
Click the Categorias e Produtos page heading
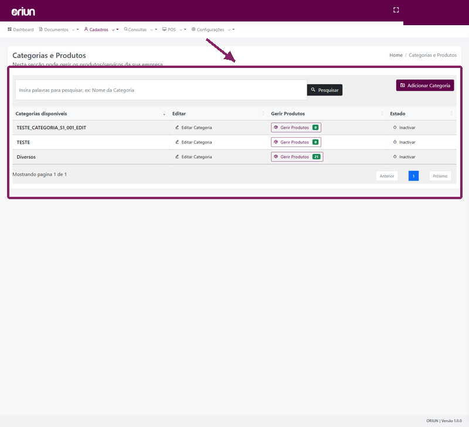pyautogui.click(x=49, y=55)
